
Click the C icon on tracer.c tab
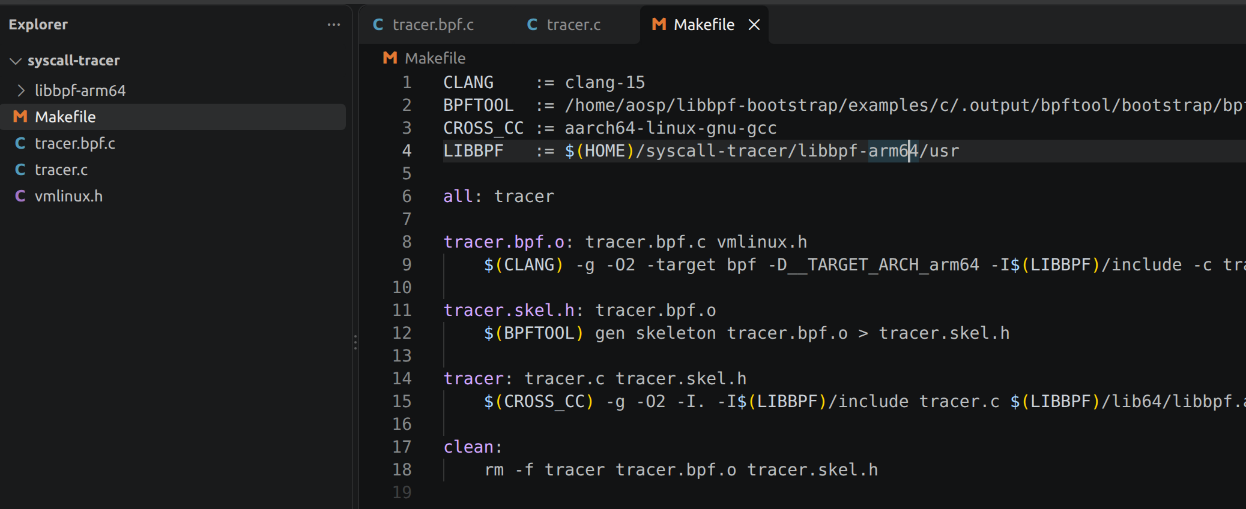click(x=532, y=25)
